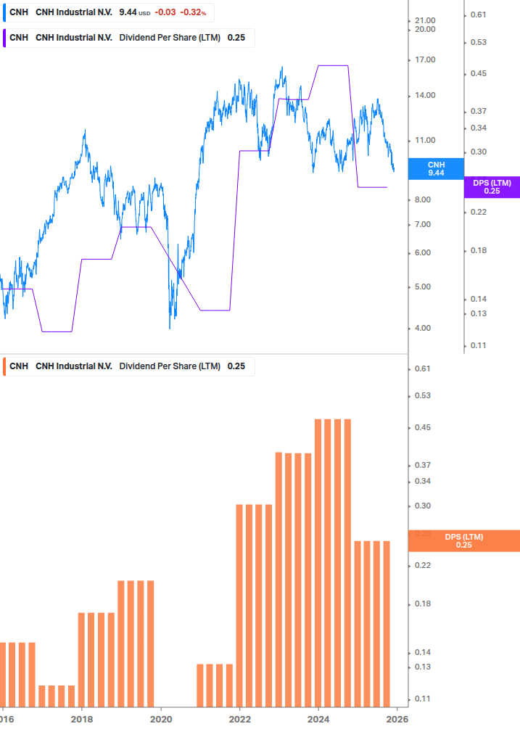Image resolution: width=520 pixels, height=729 pixels.
Task: Click the orange color marker of lower legend
Action: click(4, 366)
